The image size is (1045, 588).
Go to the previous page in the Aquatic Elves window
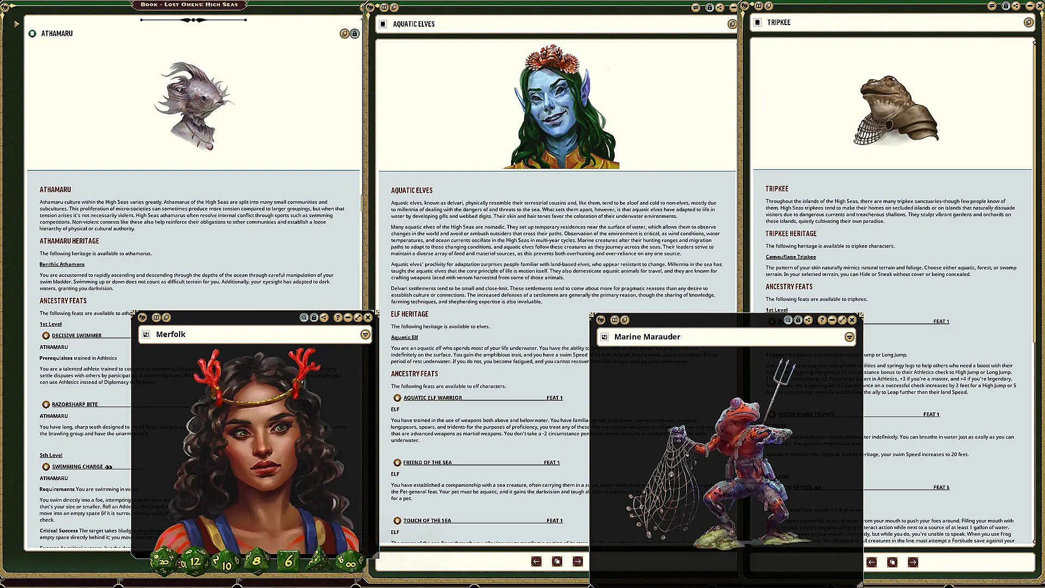536,561
